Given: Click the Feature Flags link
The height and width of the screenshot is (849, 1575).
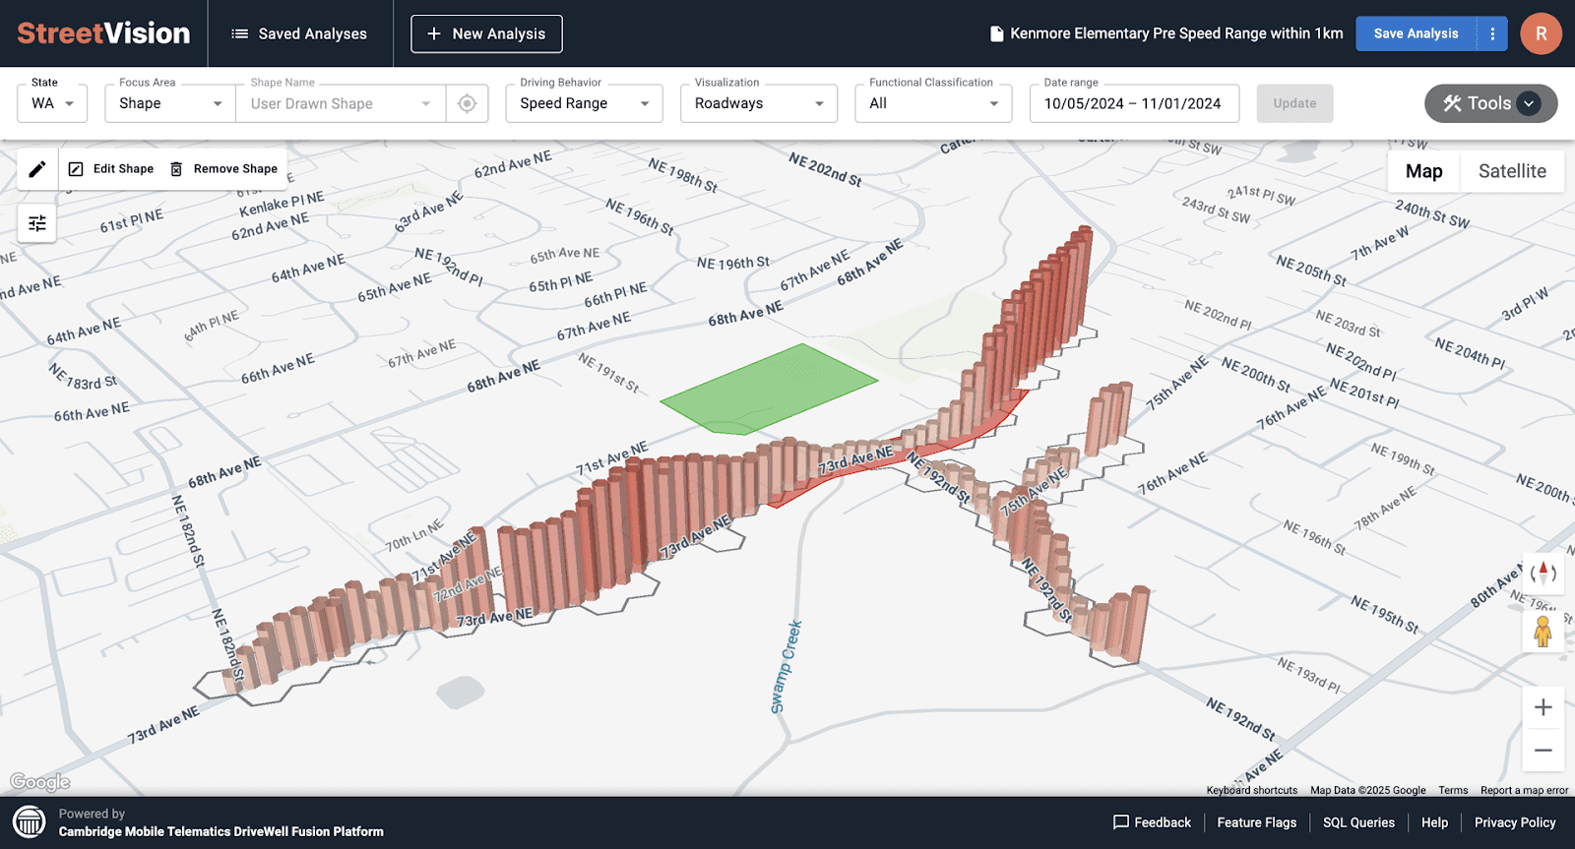Looking at the screenshot, I should [x=1256, y=822].
